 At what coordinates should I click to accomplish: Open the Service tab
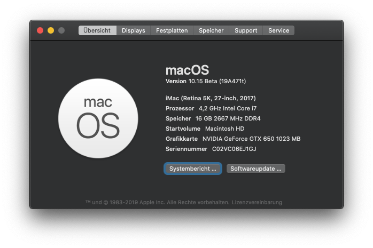coord(278,30)
